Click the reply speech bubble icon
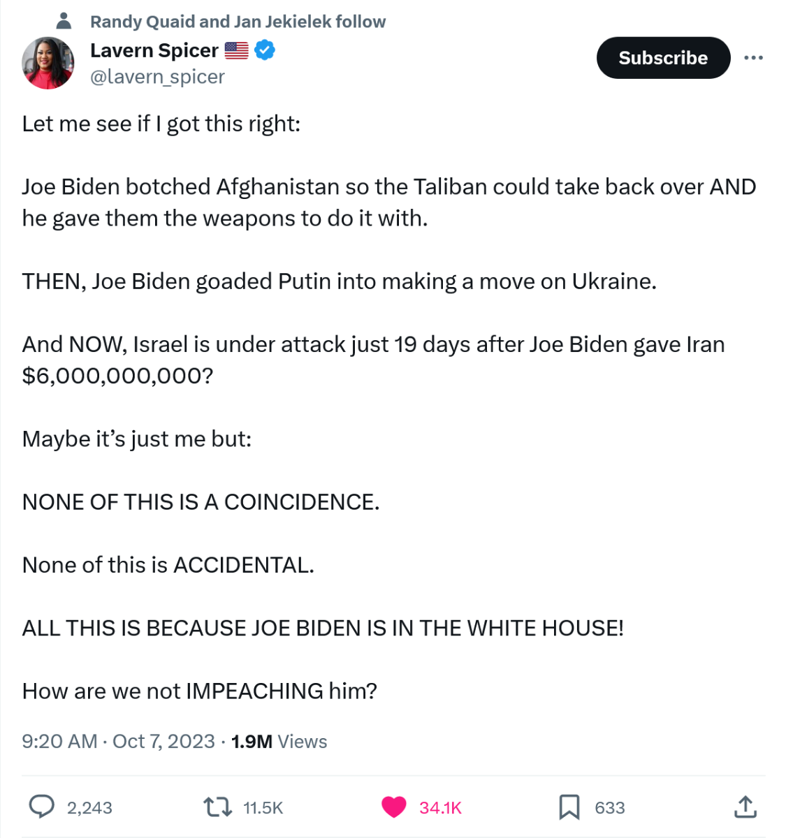This screenshot has height=838, width=786. 42,807
